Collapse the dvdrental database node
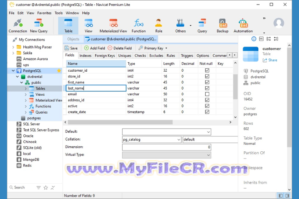The width and height of the screenshot is (299, 199). point(17,77)
